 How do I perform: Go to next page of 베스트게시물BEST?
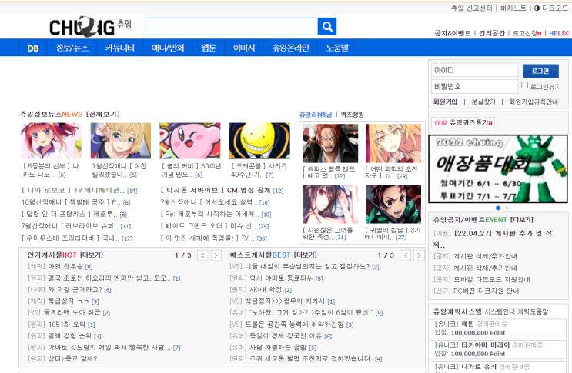[419, 255]
